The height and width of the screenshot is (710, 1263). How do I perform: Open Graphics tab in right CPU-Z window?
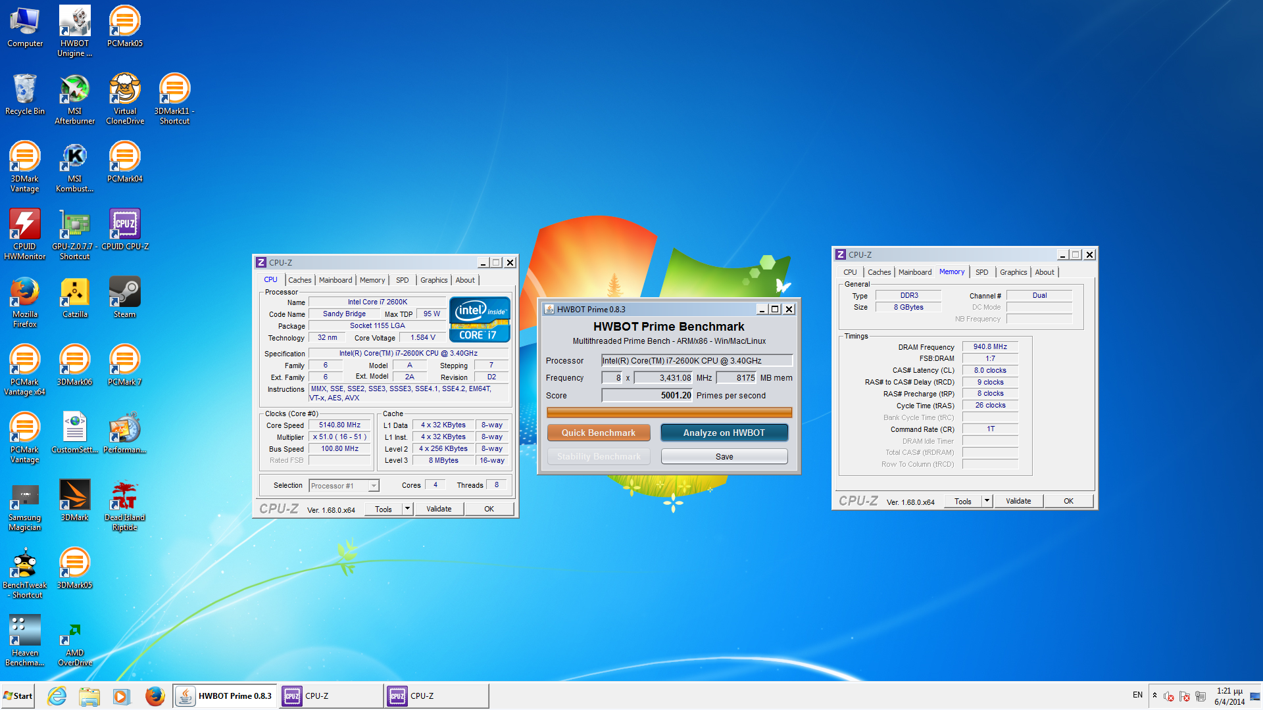[x=1014, y=272]
